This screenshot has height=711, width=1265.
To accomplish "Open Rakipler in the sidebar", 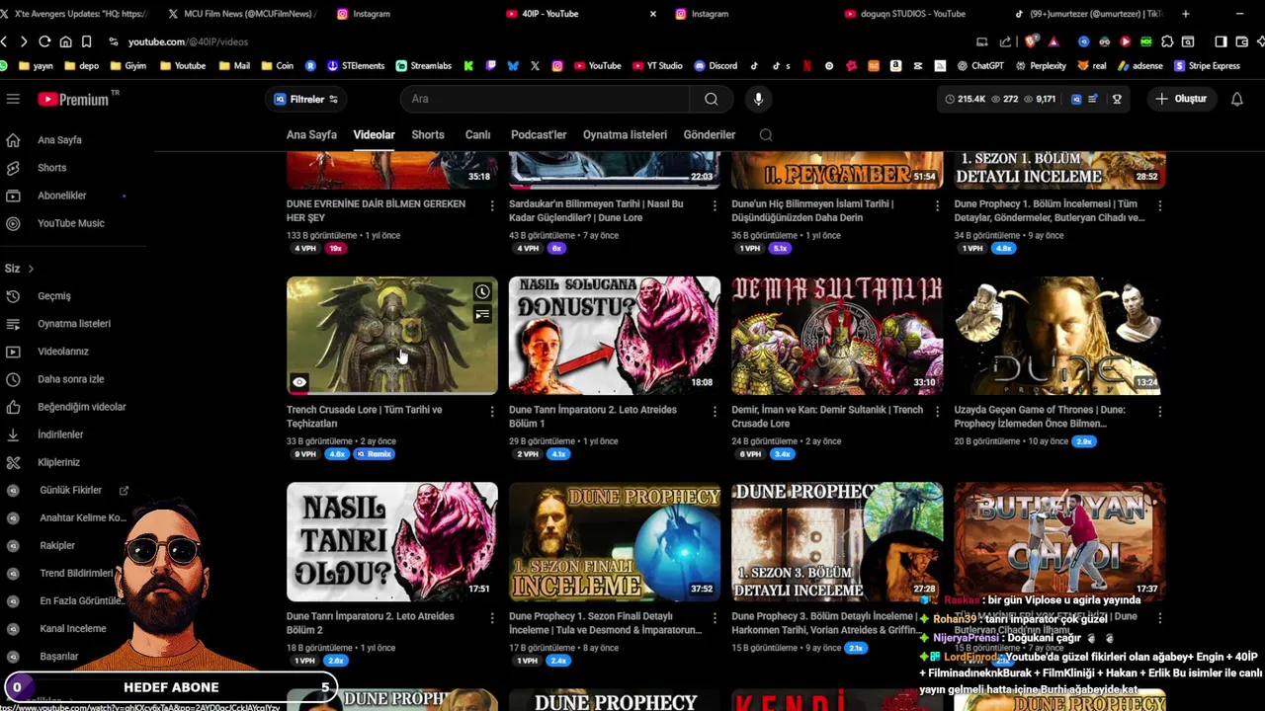I will (56, 545).
